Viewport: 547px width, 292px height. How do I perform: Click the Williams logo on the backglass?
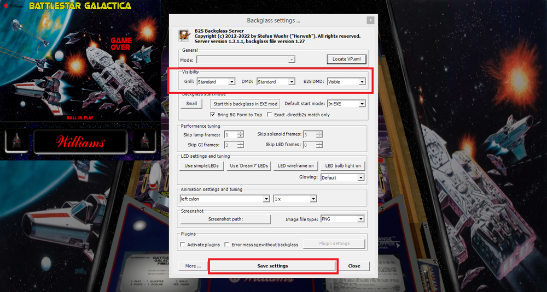point(80,142)
